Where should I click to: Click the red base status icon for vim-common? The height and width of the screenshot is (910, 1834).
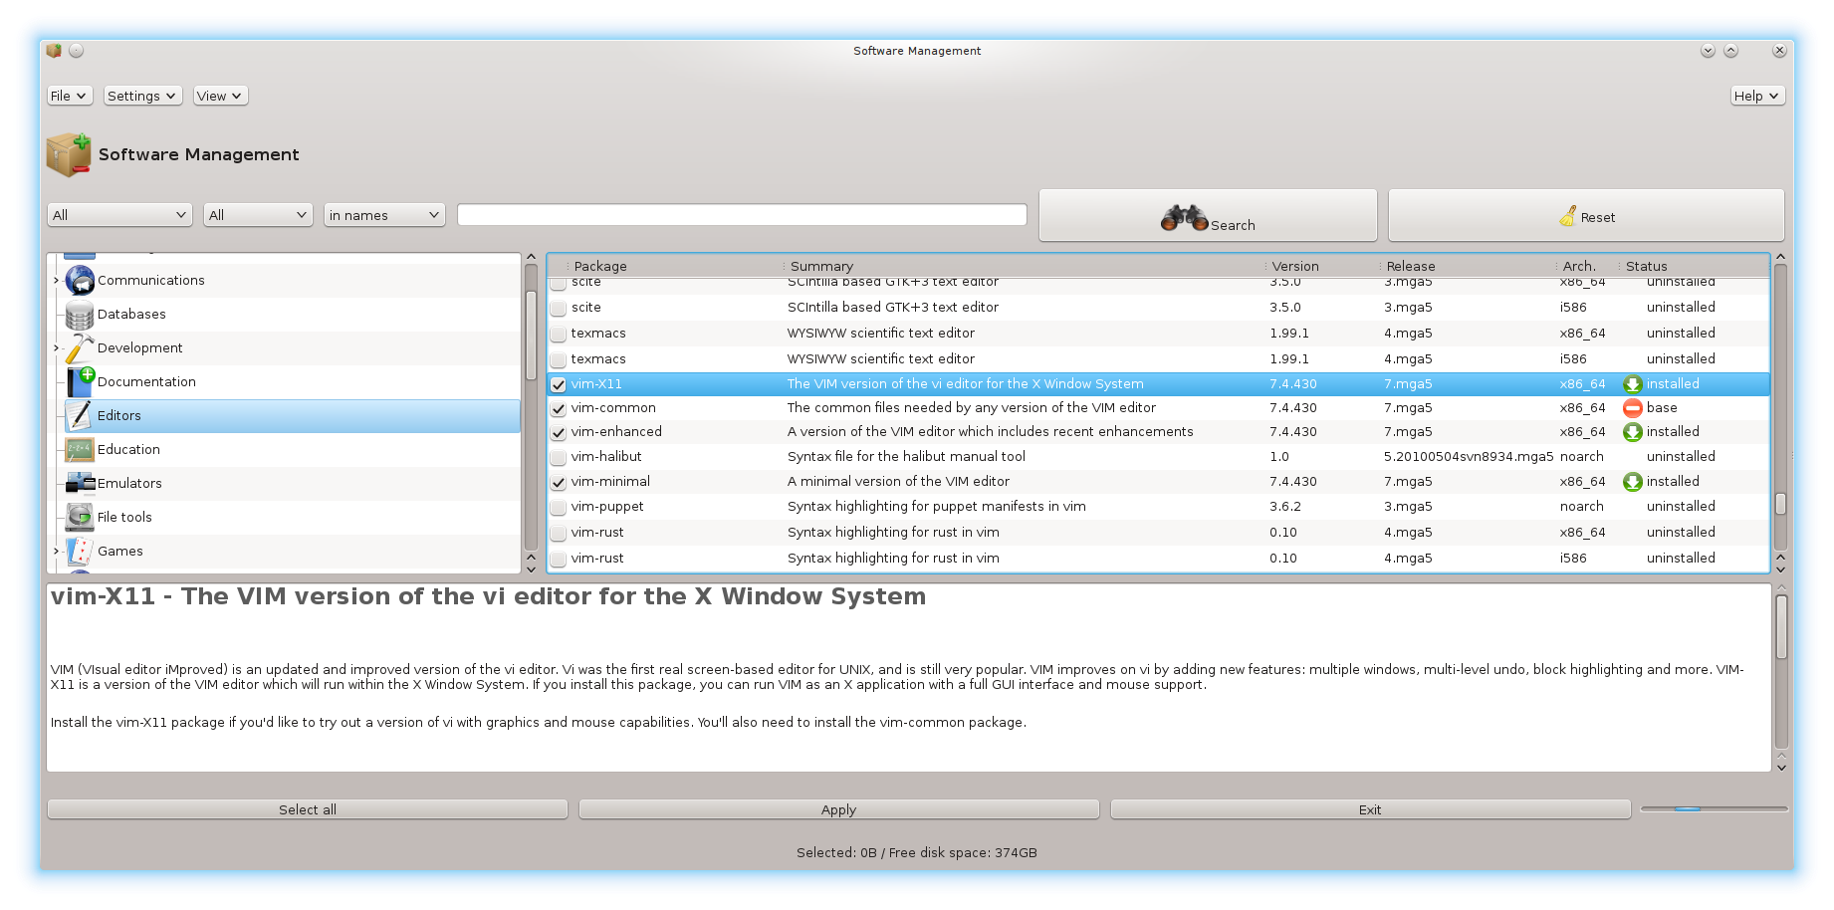click(x=1633, y=408)
